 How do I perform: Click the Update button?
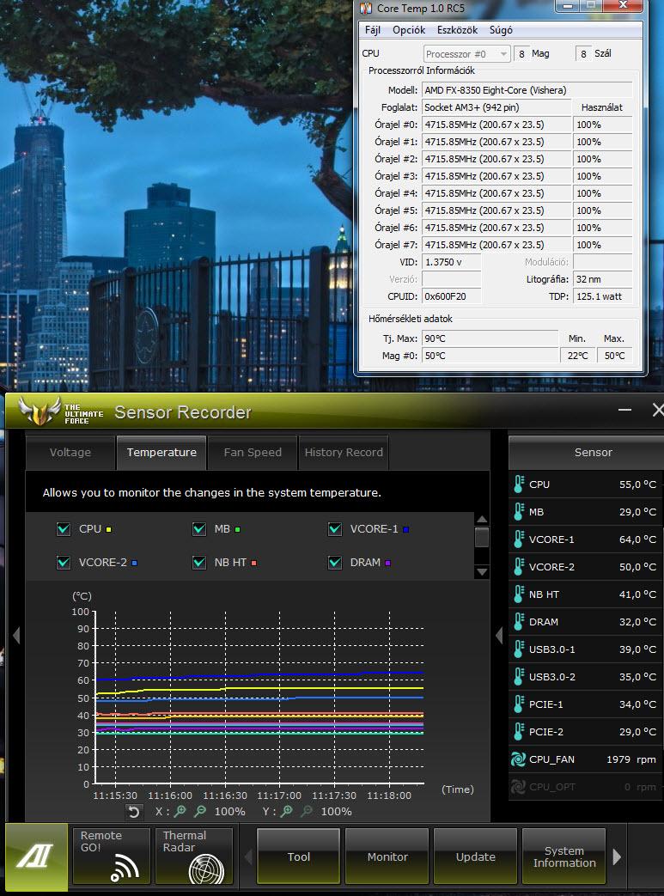coord(475,856)
